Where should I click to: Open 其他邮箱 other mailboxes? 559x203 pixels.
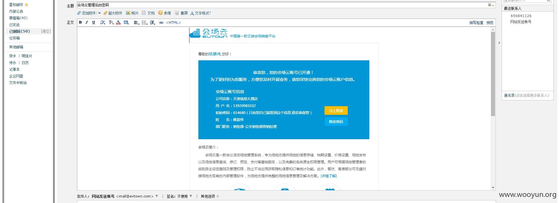pos(16,47)
